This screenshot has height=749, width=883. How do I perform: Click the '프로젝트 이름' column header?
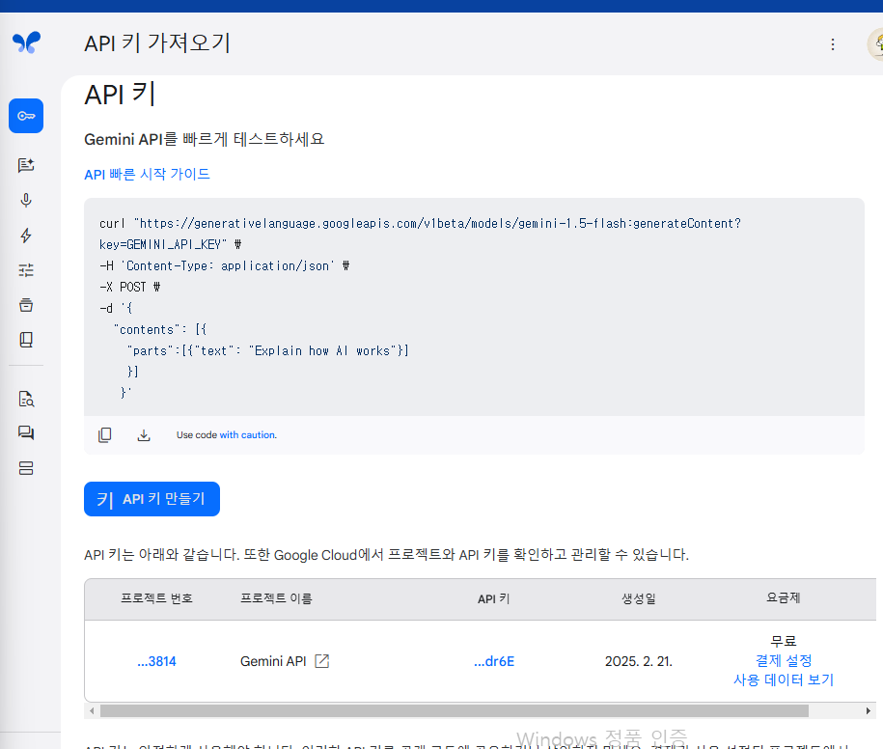coord(276,598)
